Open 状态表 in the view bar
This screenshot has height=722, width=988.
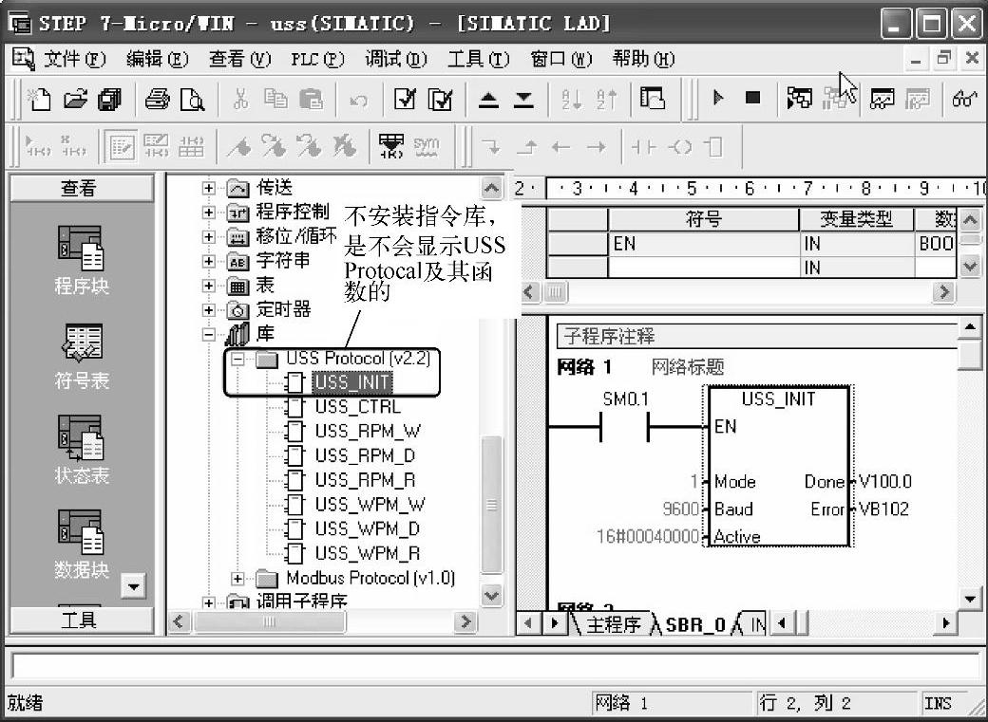(x=82, y=450)
